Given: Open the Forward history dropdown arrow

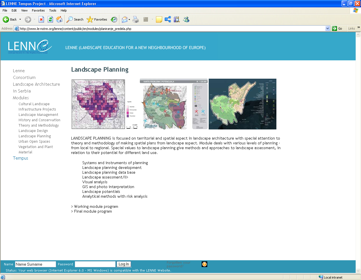Looking at the screenshot, I should pyautogui.click(x=34, y=19).
